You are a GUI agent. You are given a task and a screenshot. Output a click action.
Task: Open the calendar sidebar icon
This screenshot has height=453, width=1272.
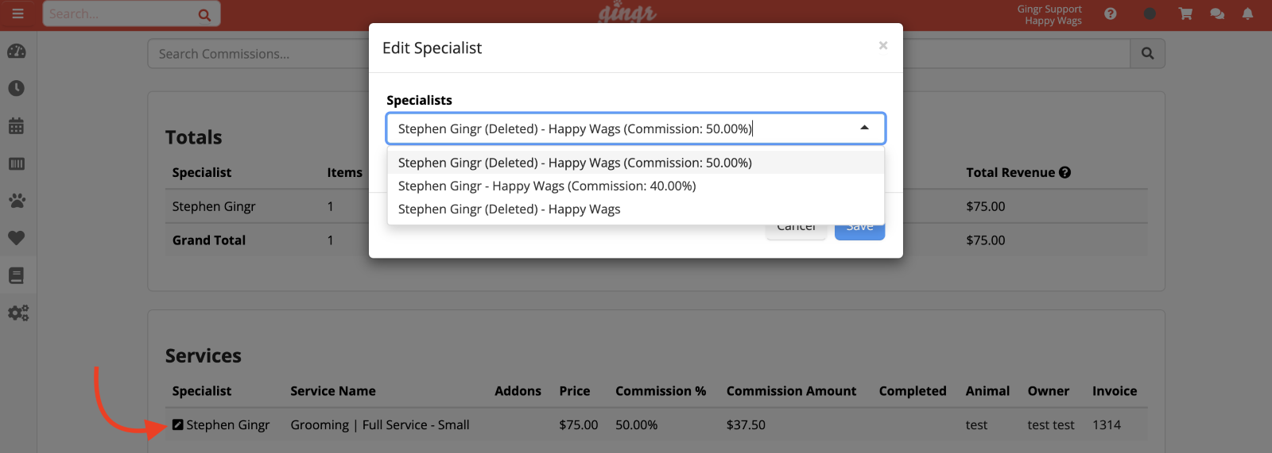coord(17,126)
